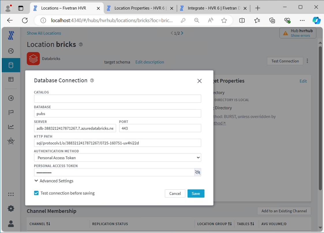
Task: Click the HTTP Path input field
Action: click(117, 143)
